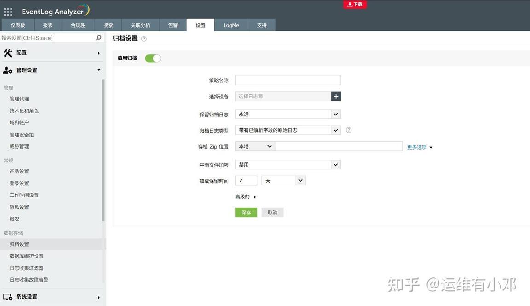Open the apps grid icon

click(8, 12)
